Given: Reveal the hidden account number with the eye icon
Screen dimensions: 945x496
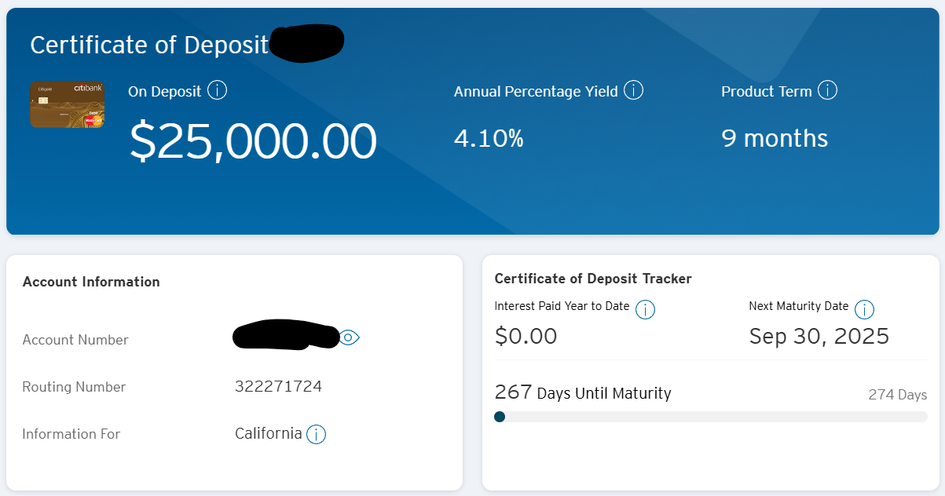Looking at the screenshot, I should pos(350,337).
